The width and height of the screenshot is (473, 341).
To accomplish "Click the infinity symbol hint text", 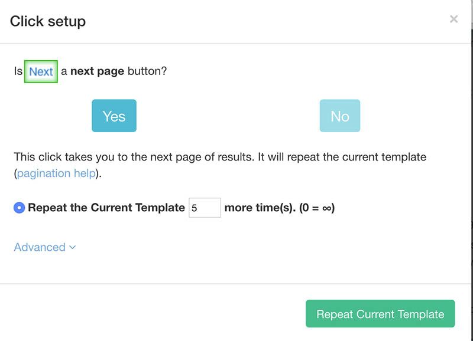I will (x=317, y=208).
